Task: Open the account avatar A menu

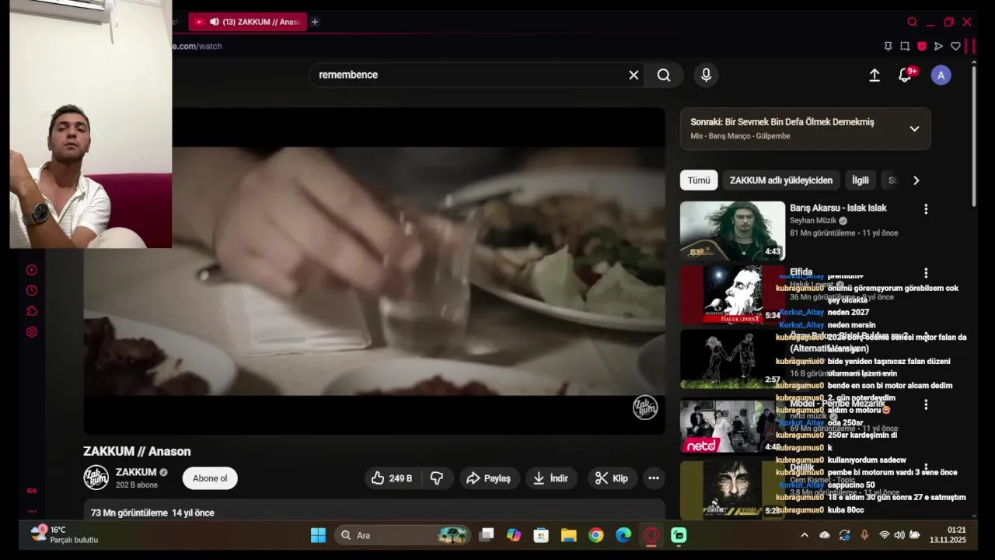Action: coord(941,75)
